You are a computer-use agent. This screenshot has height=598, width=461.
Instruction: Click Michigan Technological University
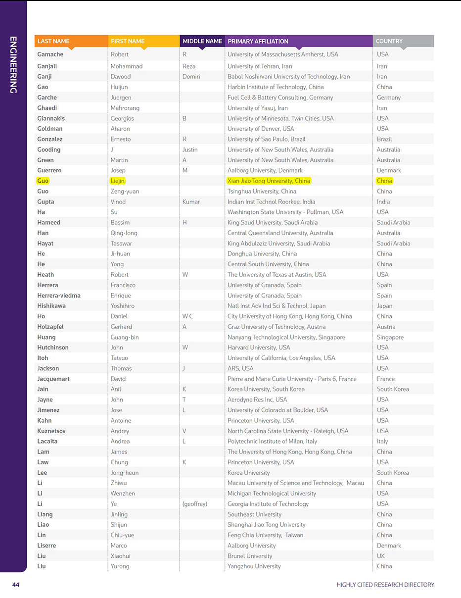[x=272, y=493]
